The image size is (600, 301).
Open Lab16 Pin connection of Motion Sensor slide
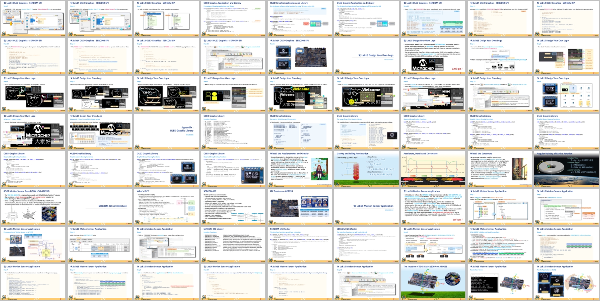coord(33,245)
